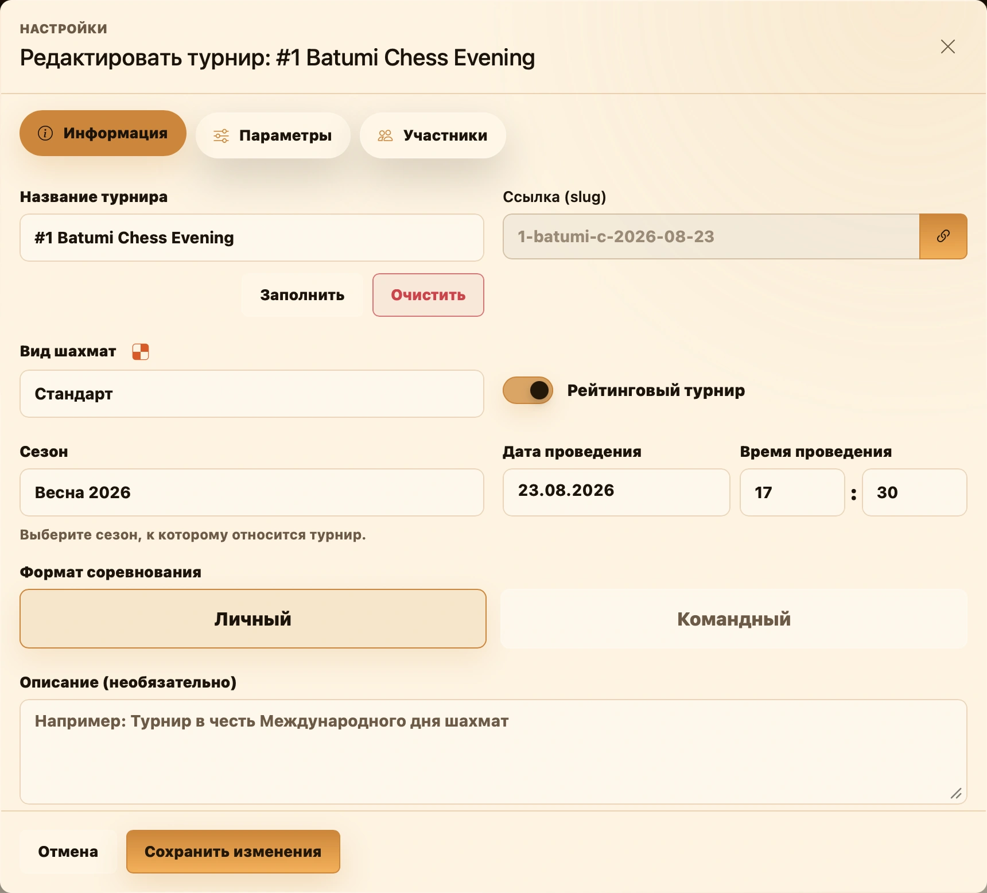Click the disabled slug field 1-batumi-c-2026-08-23
Image resolution: width=987 pixels, height=893 pixels.
point(712,236)
